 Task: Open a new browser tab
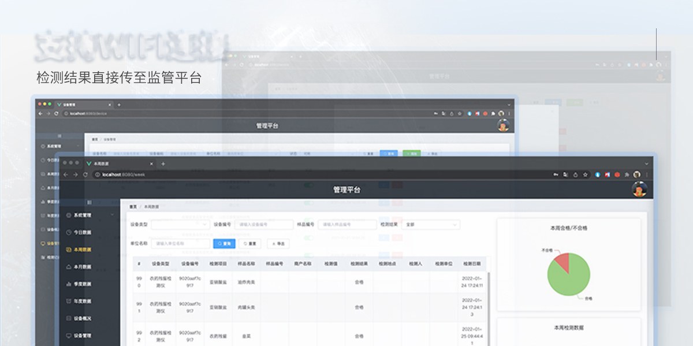coord(163,163)
